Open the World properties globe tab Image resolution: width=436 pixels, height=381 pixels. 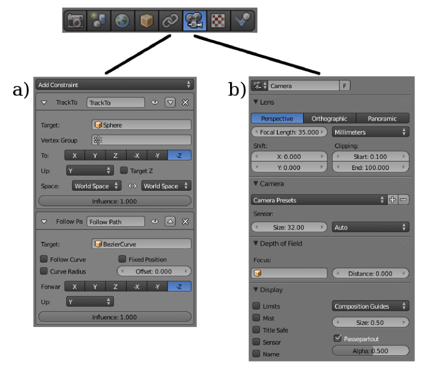(x=122, y=20)
